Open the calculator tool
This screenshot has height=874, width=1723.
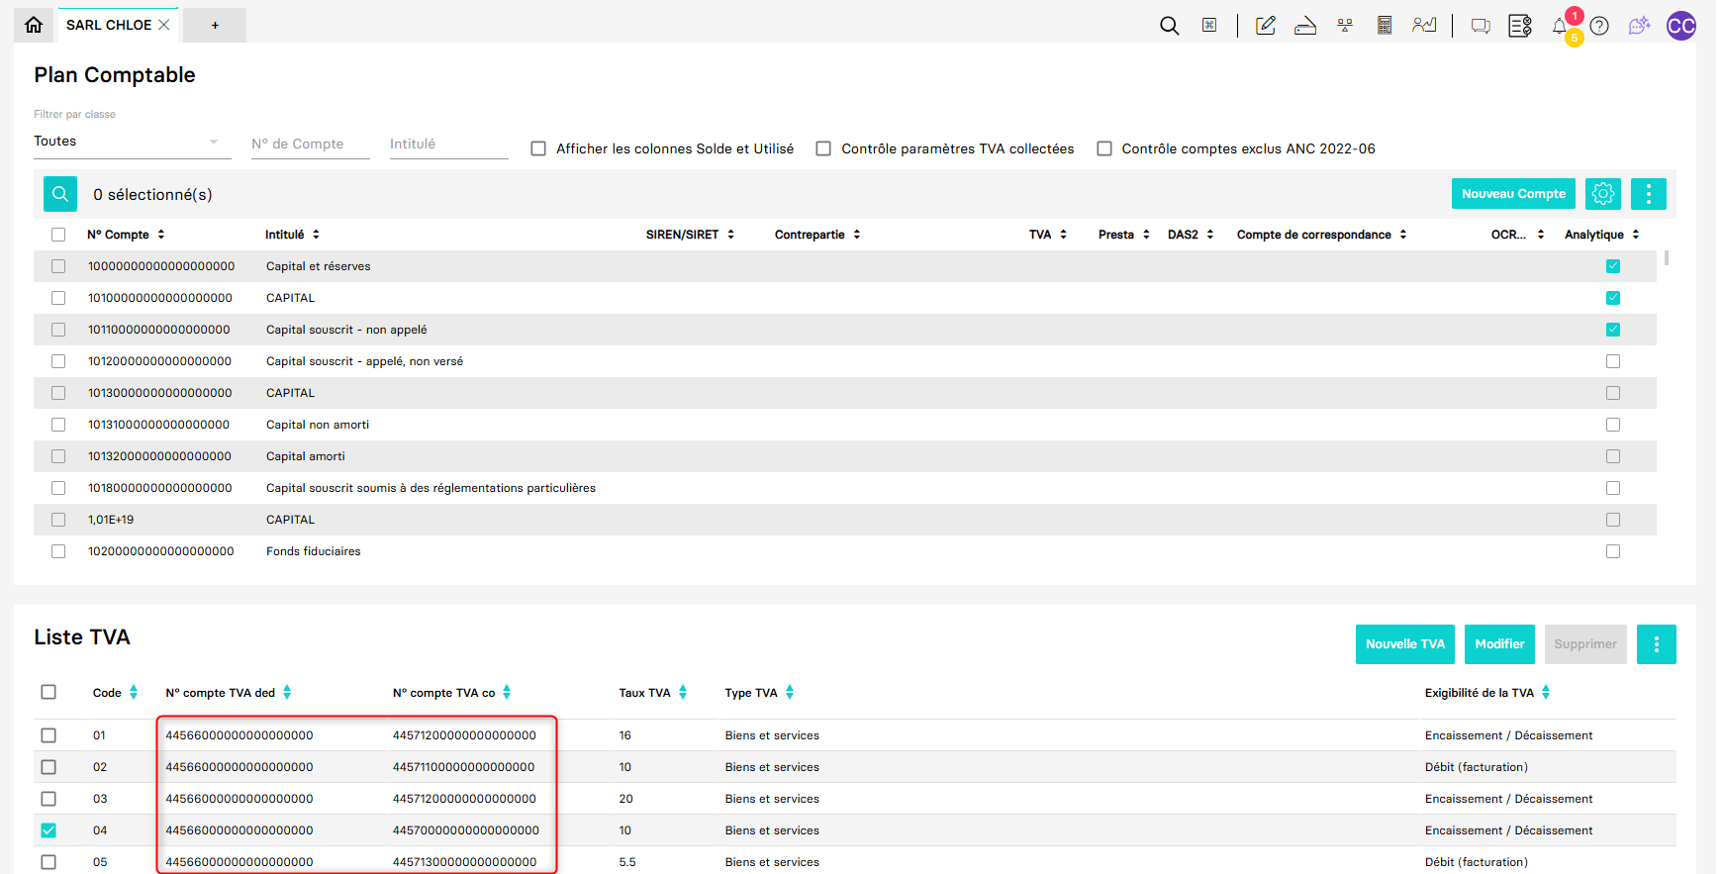tap(1385, 26)
